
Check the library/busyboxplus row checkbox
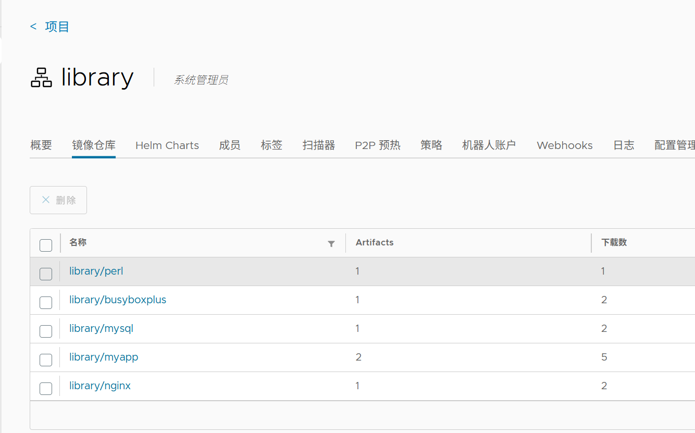click(x=46, y=302)
